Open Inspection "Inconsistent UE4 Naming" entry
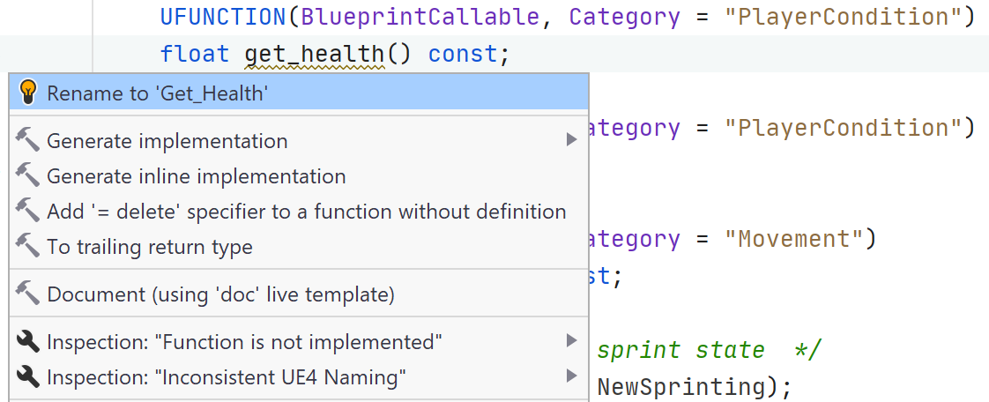This screenshot has width=989, height=402. click(x=299, y=377)
